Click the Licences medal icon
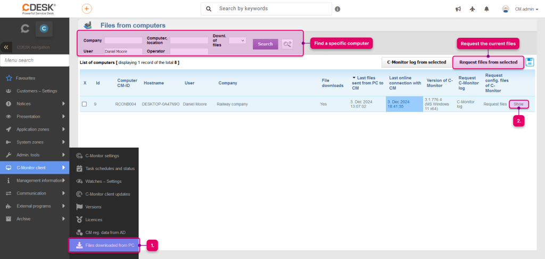Viewport: 545px width, 259px height. tap(79, 220)
